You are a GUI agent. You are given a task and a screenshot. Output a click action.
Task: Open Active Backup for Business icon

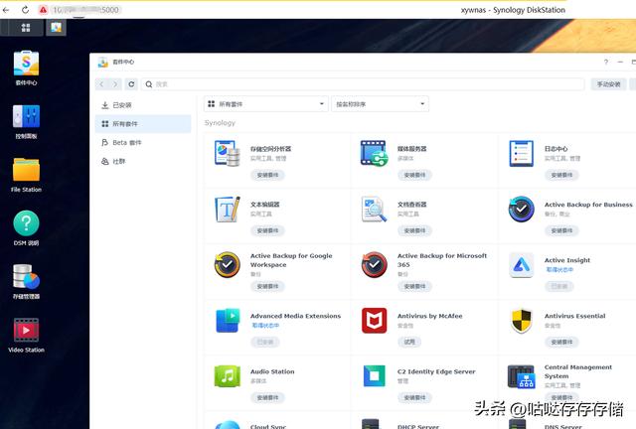click(x=521, y=209)
